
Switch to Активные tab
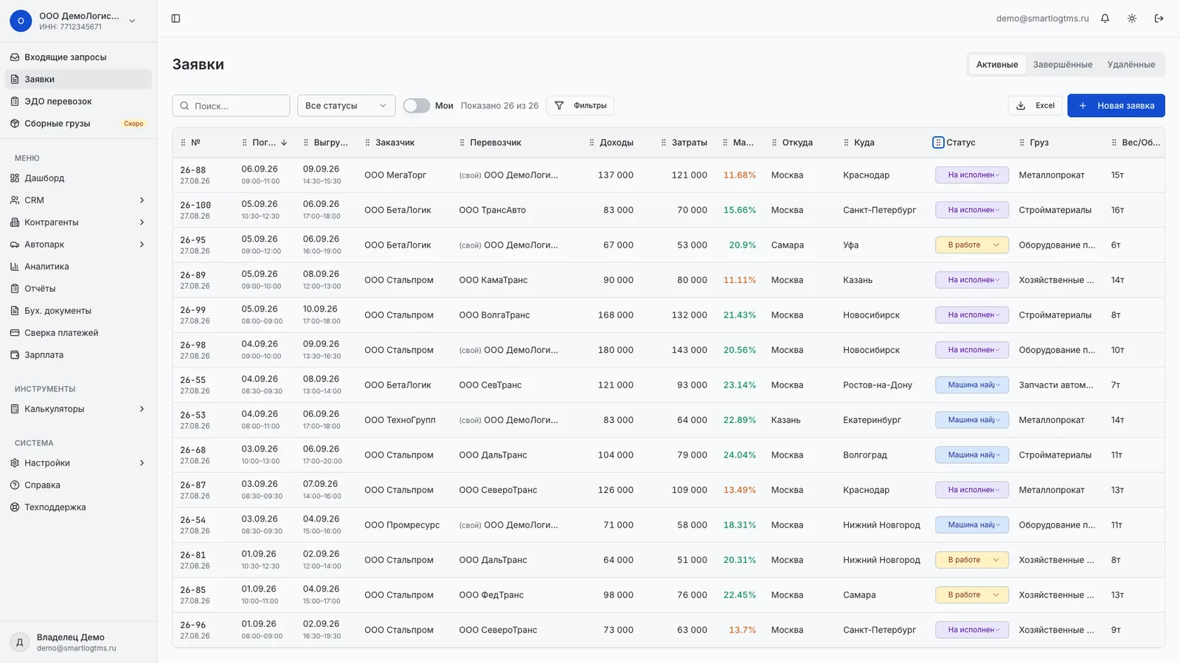point(997,64)
